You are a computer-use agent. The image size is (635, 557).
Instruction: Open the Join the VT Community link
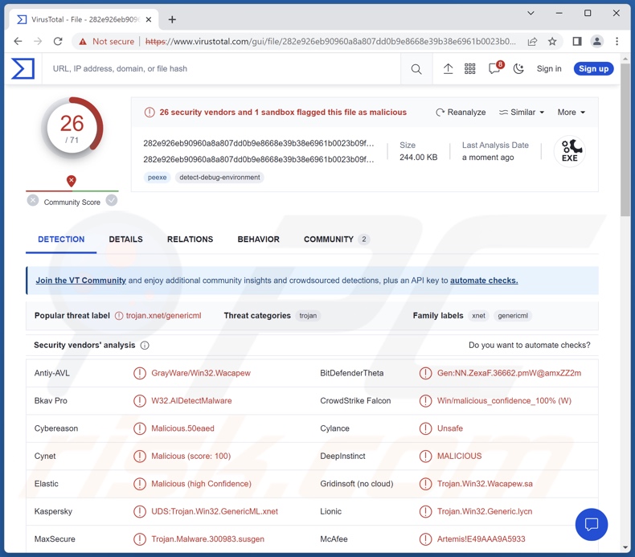pos(80,281)
